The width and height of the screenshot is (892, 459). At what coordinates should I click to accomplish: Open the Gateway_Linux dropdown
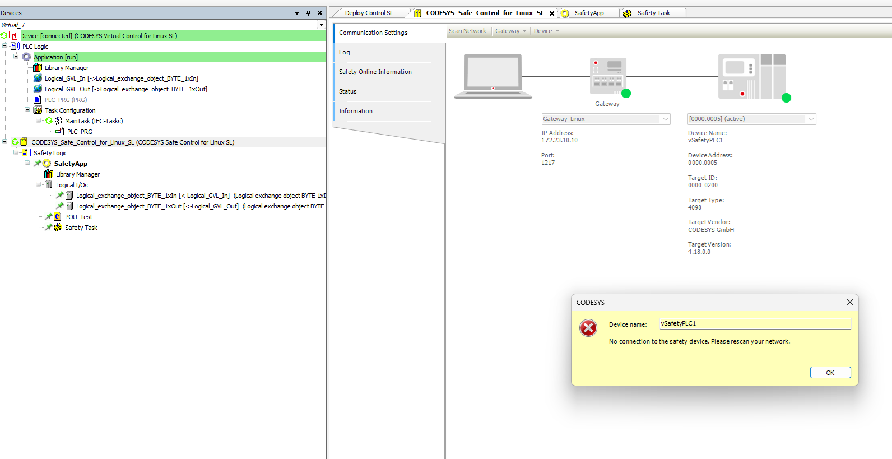[x=665, y=119]
